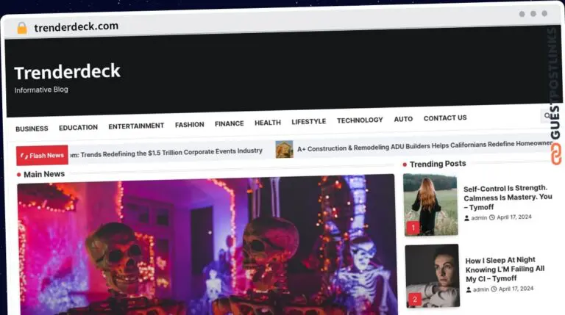Click admin author link on How I Sleep post
Image resolution: width=565 pixels, height=315 pixels.
[481, 289]
